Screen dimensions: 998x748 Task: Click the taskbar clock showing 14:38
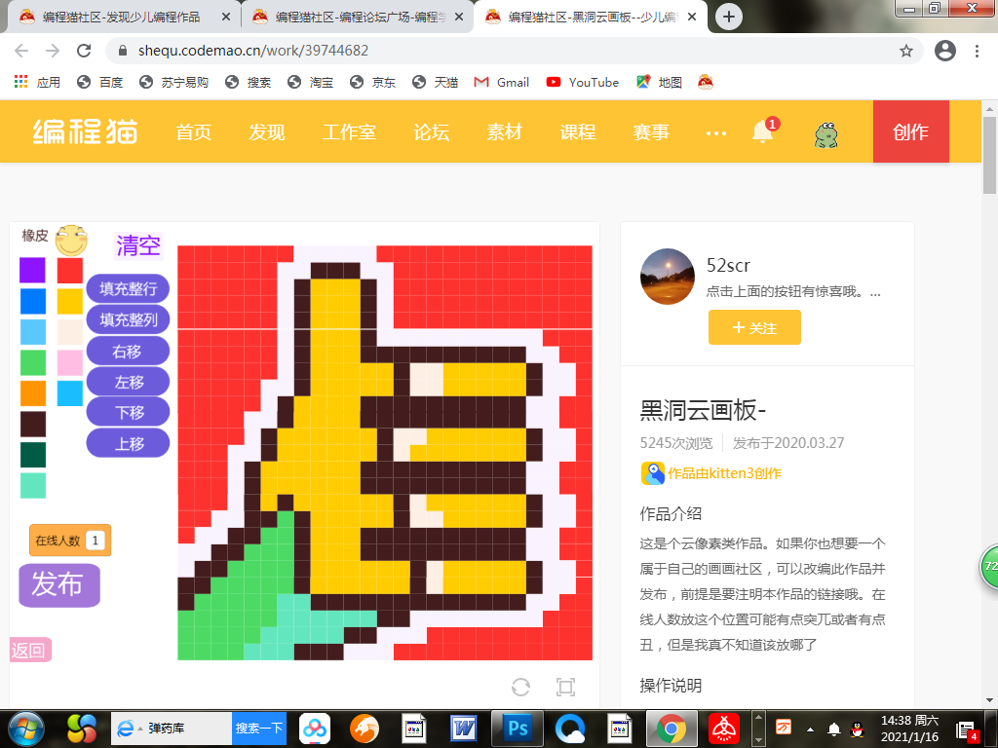(909, 729)
